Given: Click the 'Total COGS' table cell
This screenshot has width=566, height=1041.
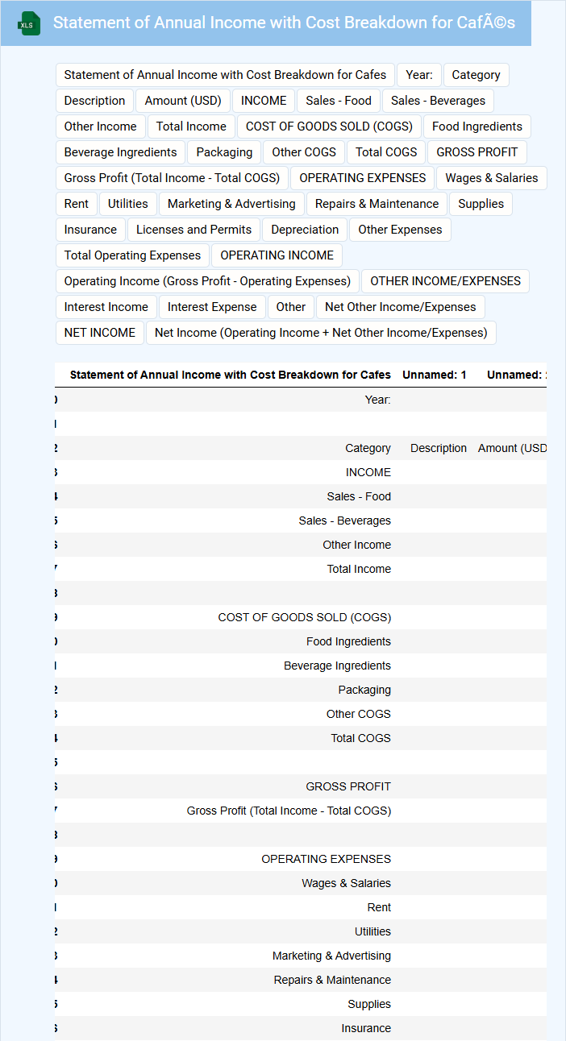Looking at the screenshot, I should (360, 738).
